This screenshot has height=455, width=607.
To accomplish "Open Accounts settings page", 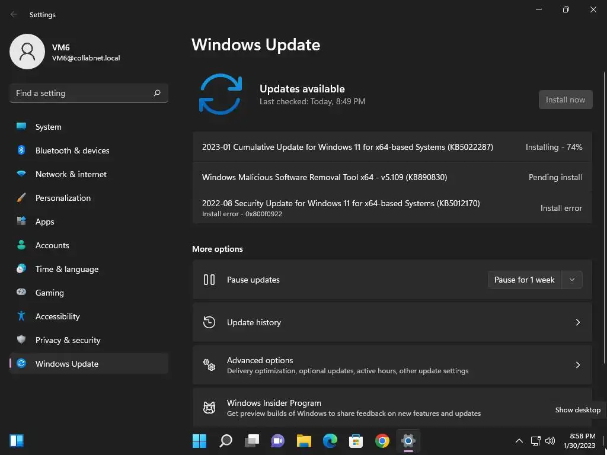I will tap(89, 245).
